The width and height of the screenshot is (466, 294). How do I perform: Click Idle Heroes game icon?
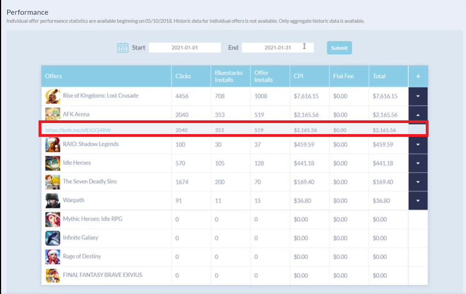pyautogui.click(x=52, y=163)
